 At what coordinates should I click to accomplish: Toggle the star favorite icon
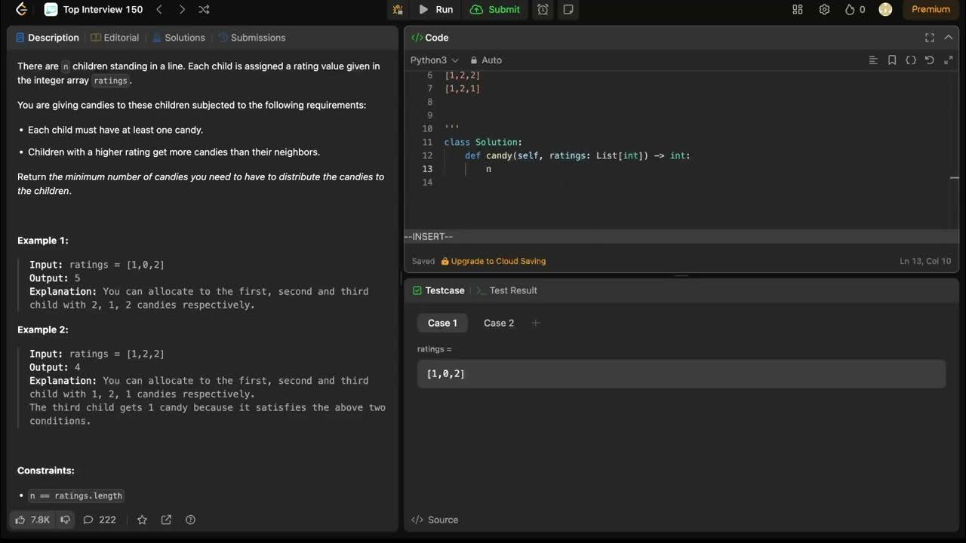click(142, 520)
